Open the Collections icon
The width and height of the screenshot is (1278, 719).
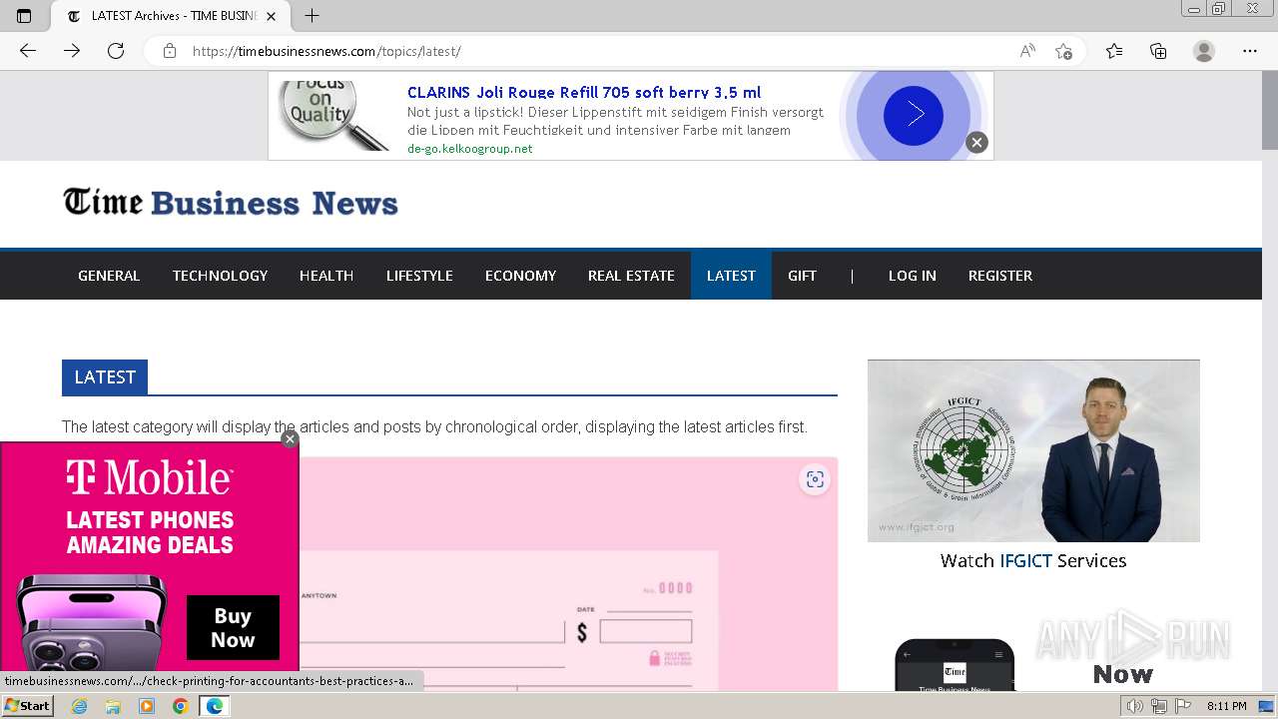1158,51
